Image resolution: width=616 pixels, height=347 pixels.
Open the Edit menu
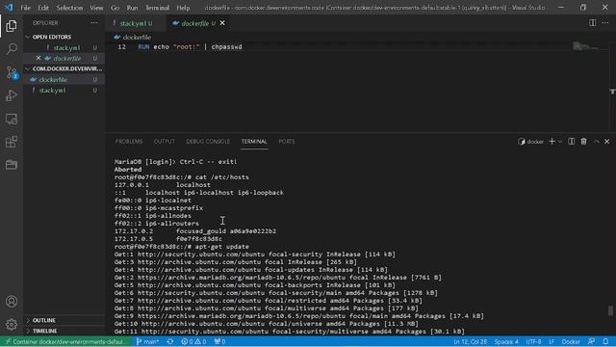(x=43, y=8)
